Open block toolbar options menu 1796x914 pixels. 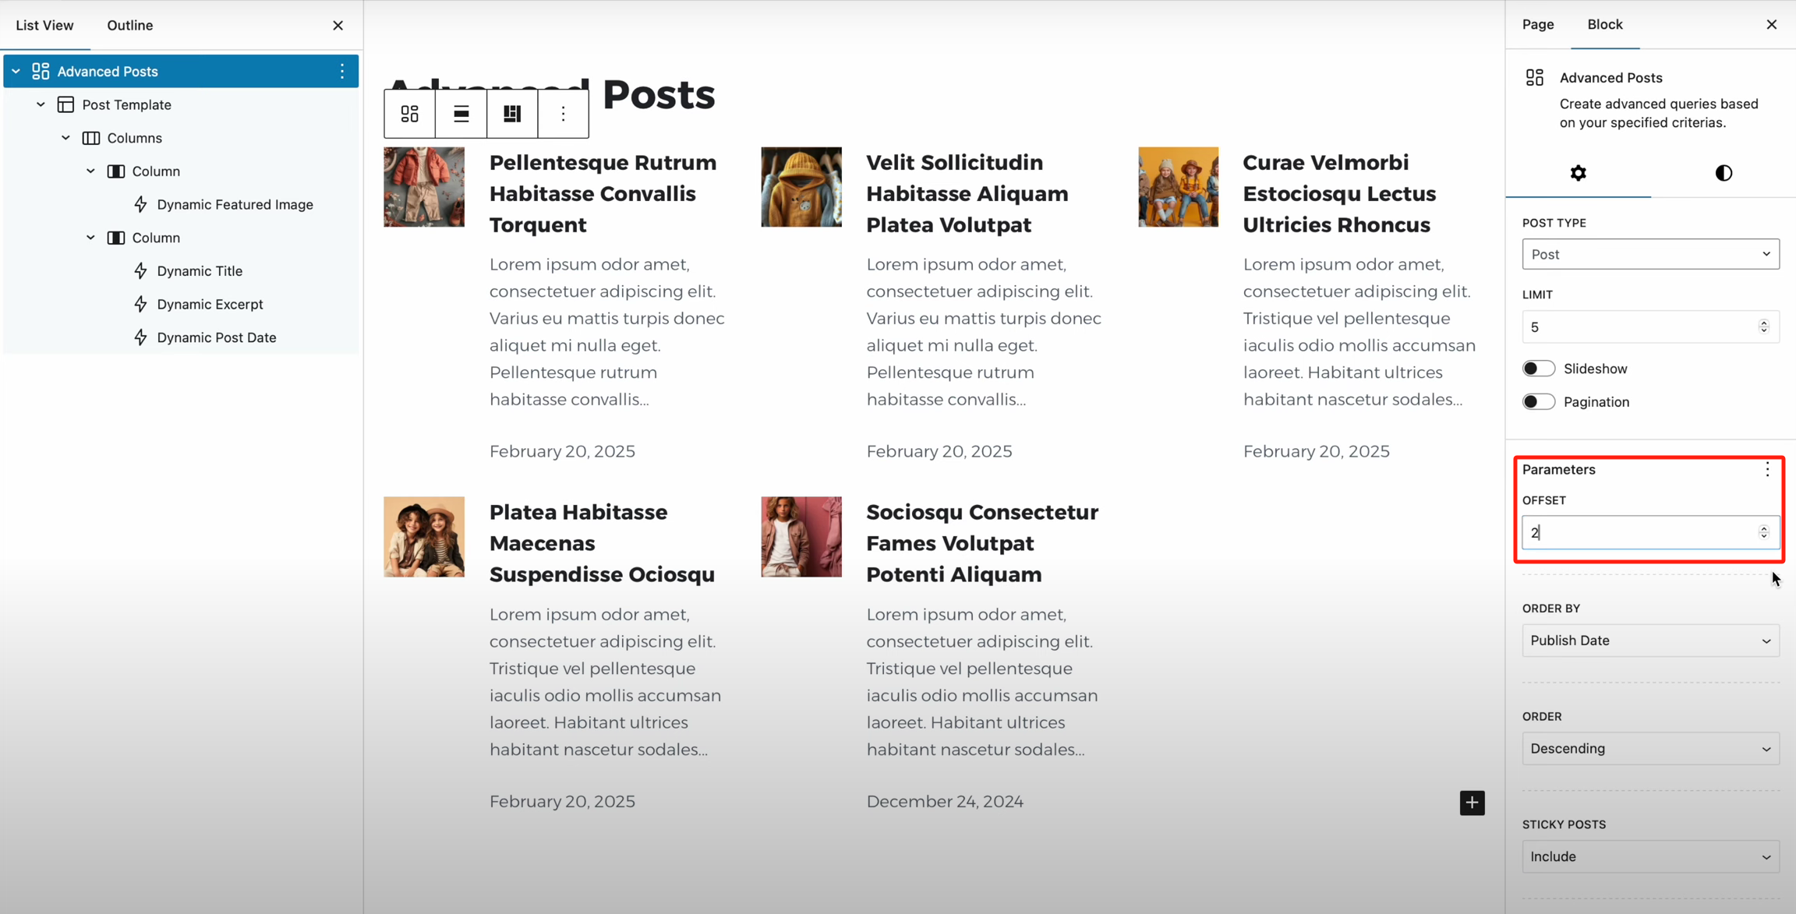pos(563,114)
